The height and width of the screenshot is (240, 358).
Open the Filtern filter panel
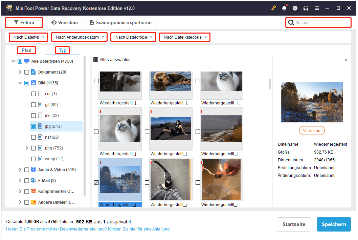click(24, 22)
